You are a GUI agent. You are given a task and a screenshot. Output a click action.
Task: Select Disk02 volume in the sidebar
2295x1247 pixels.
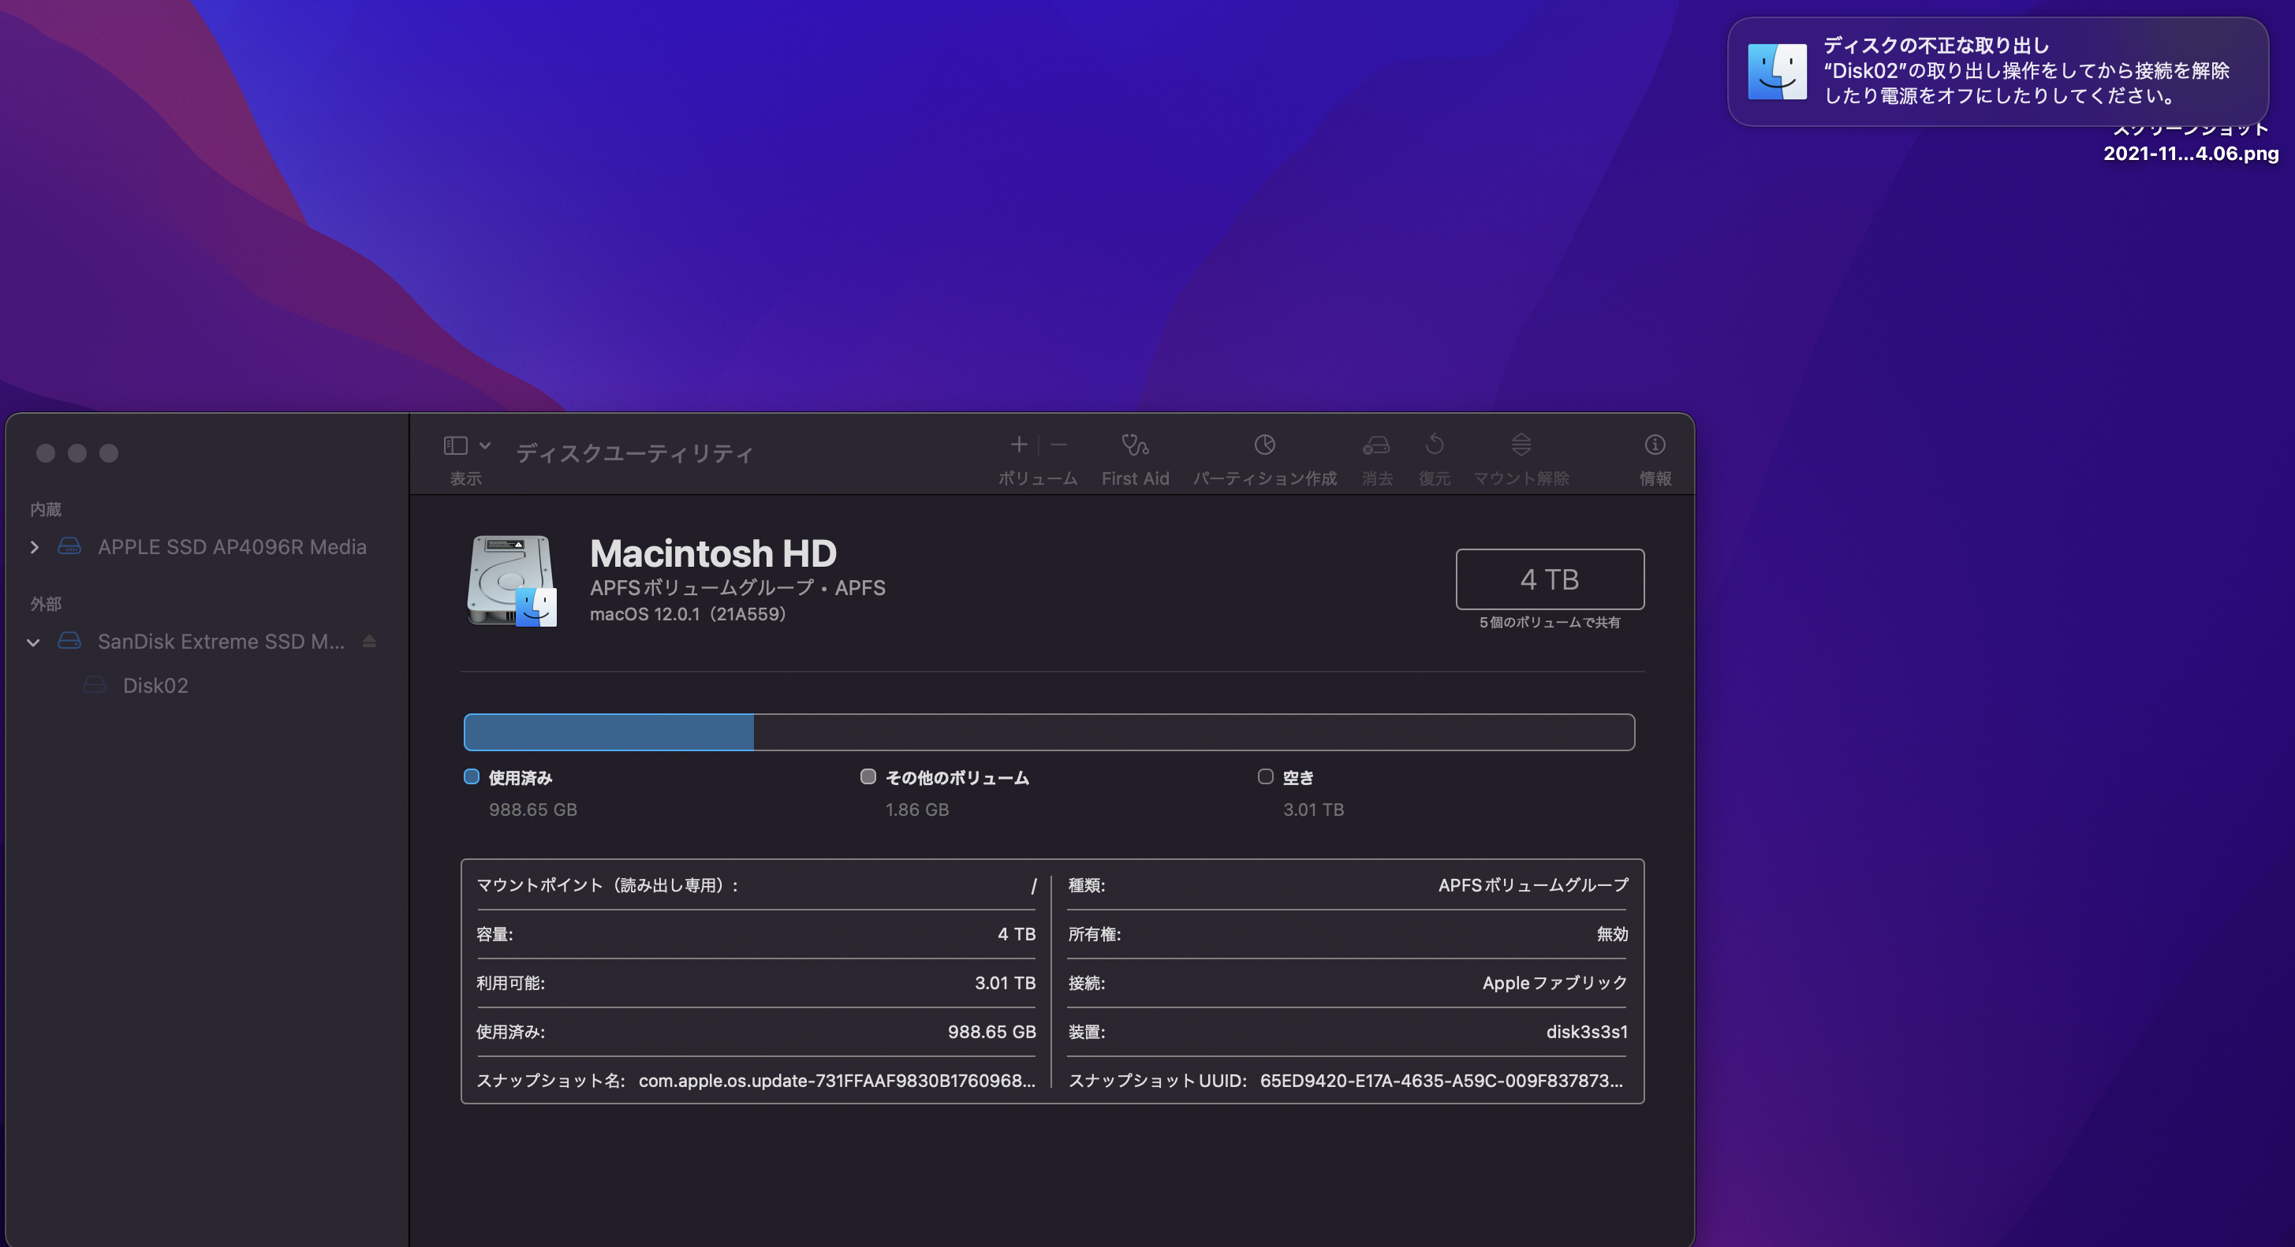tap(155, 685)
